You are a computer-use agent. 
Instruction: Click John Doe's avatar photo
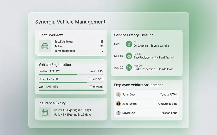[118, 94]
